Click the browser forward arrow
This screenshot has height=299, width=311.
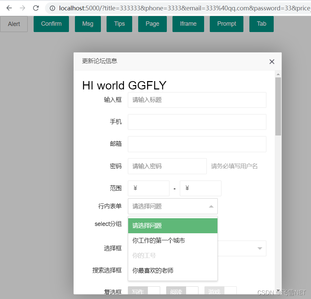tap(23, 8)
